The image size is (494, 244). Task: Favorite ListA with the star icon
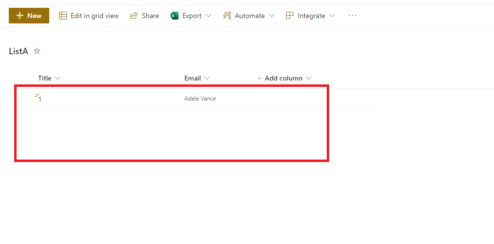(x=37, y=51)
